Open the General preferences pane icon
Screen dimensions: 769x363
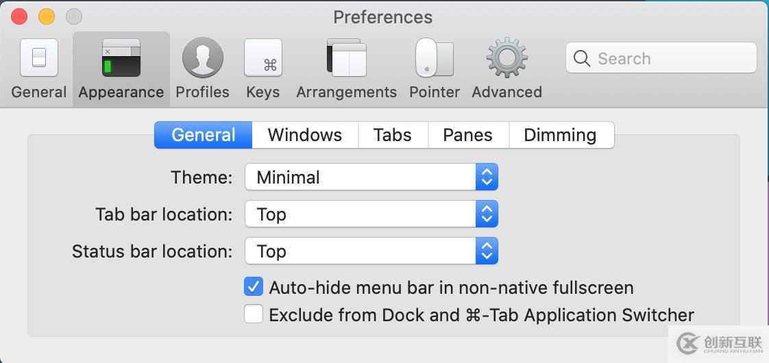click(x=39, y=58)
